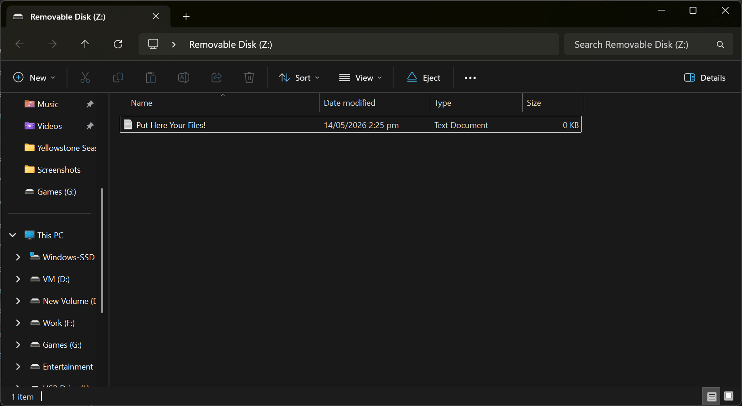
Task: Click the Removable Disk (Z:) breadcrumb
Action: click(x=231, y=45)
